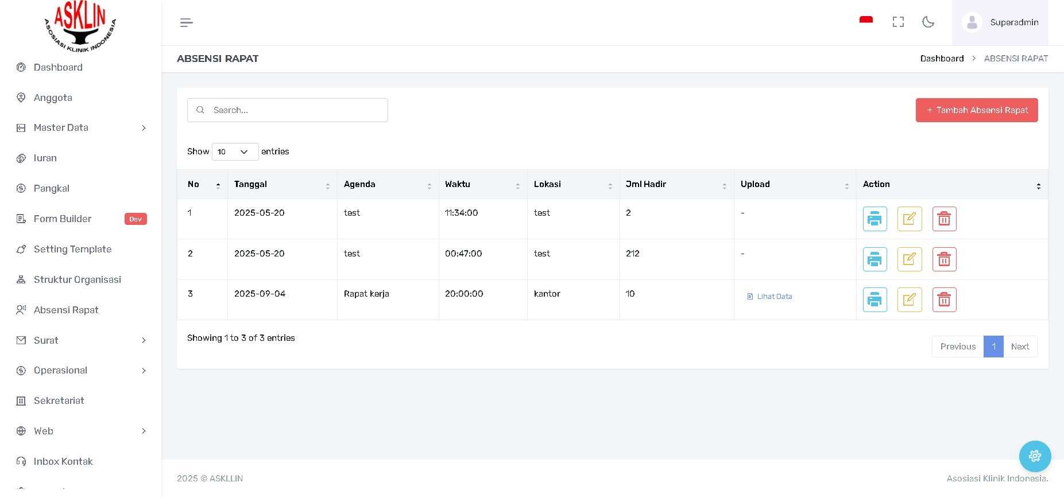
Task: Open Anggota from the sidebar
Action: tap(53, 98)
